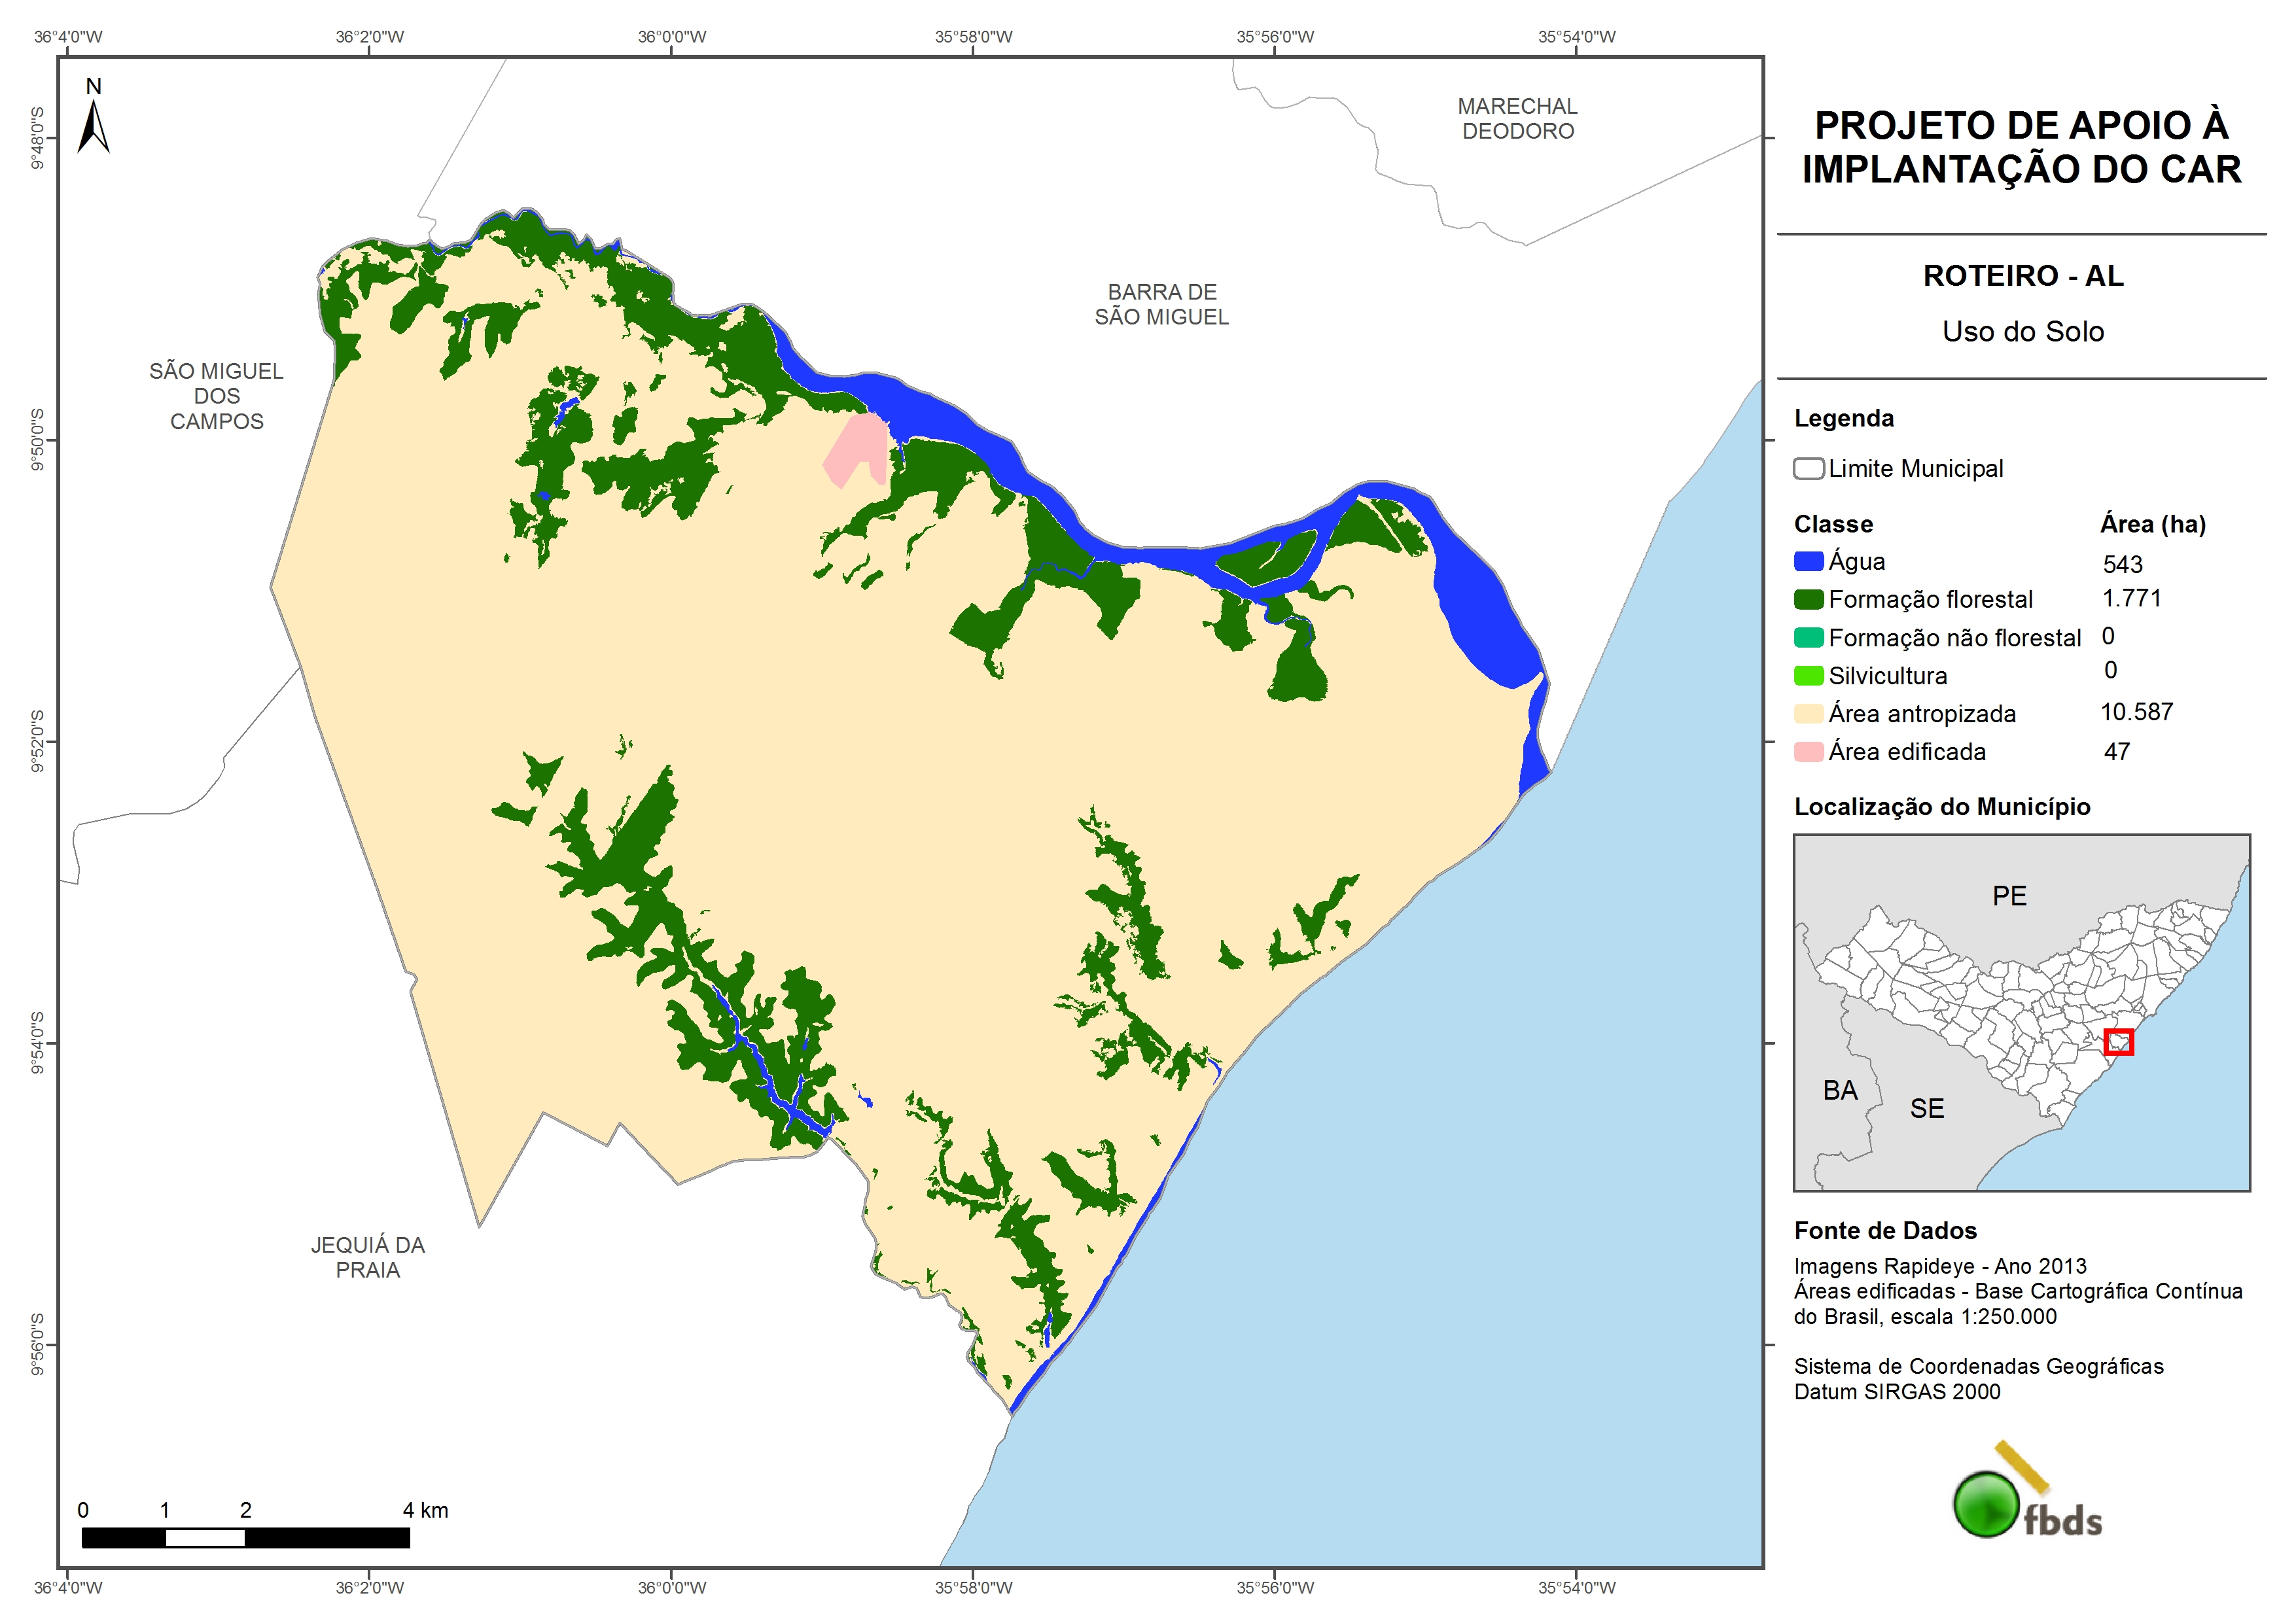Click the Área antropizada beige swatch
Viewport: 2296px width, 1623px height.
tap(1808, 714)
